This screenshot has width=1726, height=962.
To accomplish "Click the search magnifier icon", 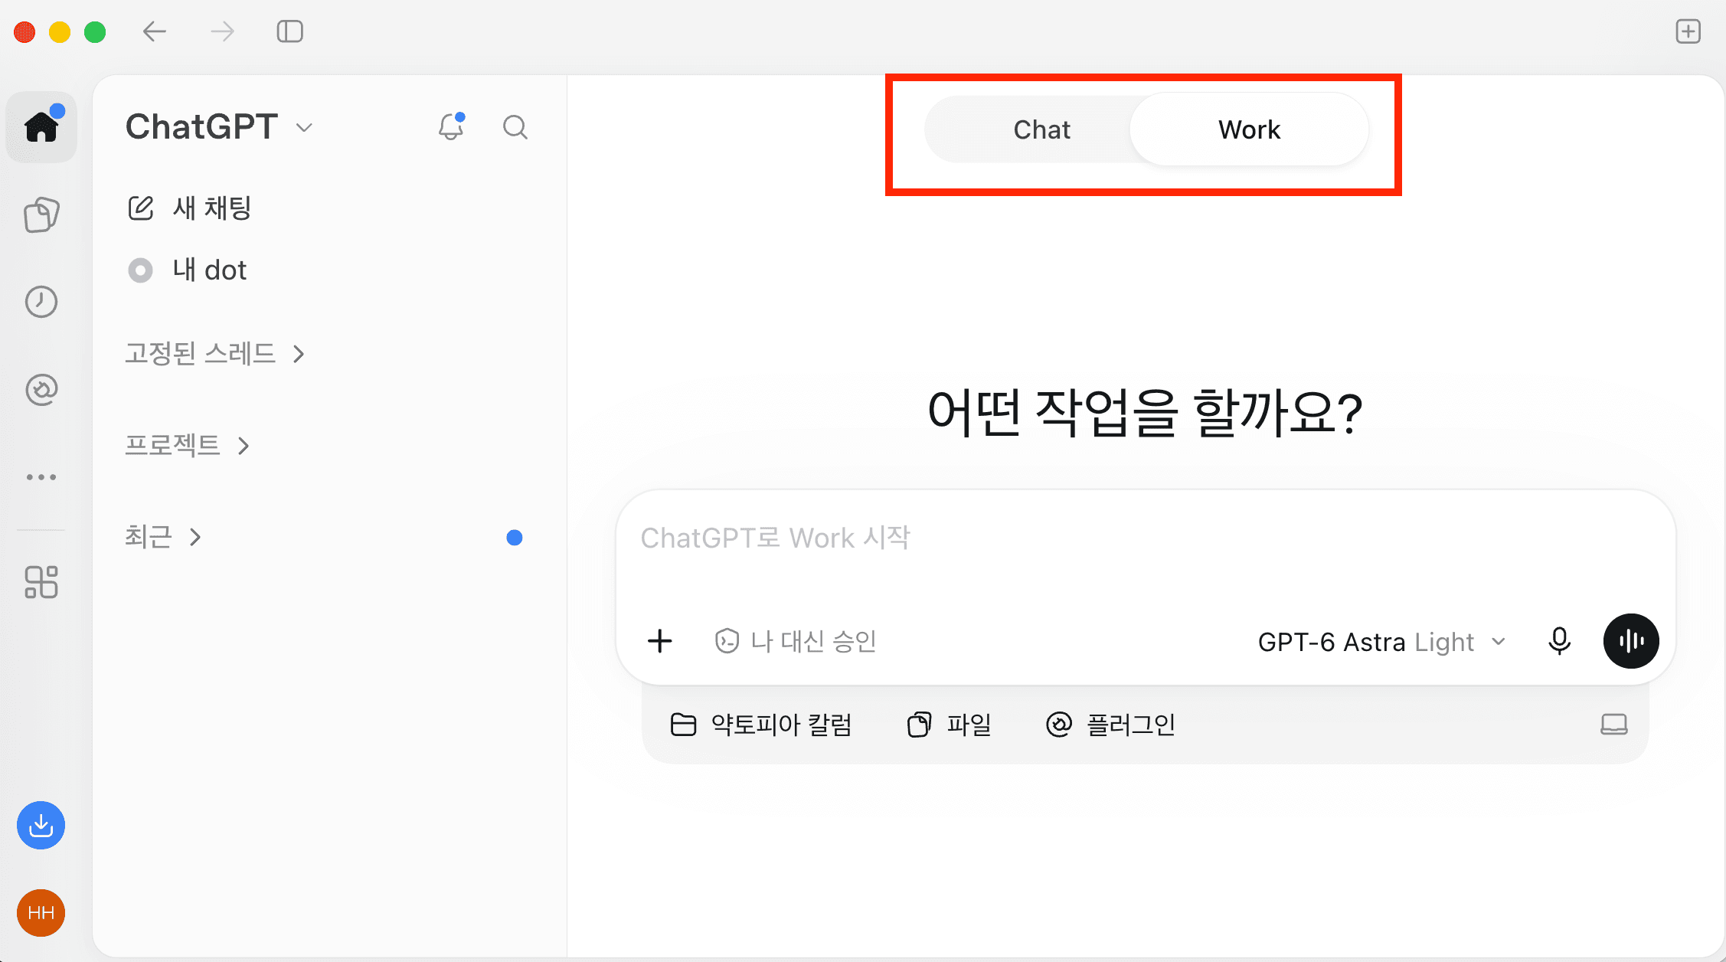I will click(515, 127).
